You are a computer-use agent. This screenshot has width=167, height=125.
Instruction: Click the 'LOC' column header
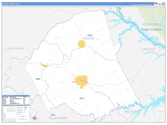click(25, 97)
